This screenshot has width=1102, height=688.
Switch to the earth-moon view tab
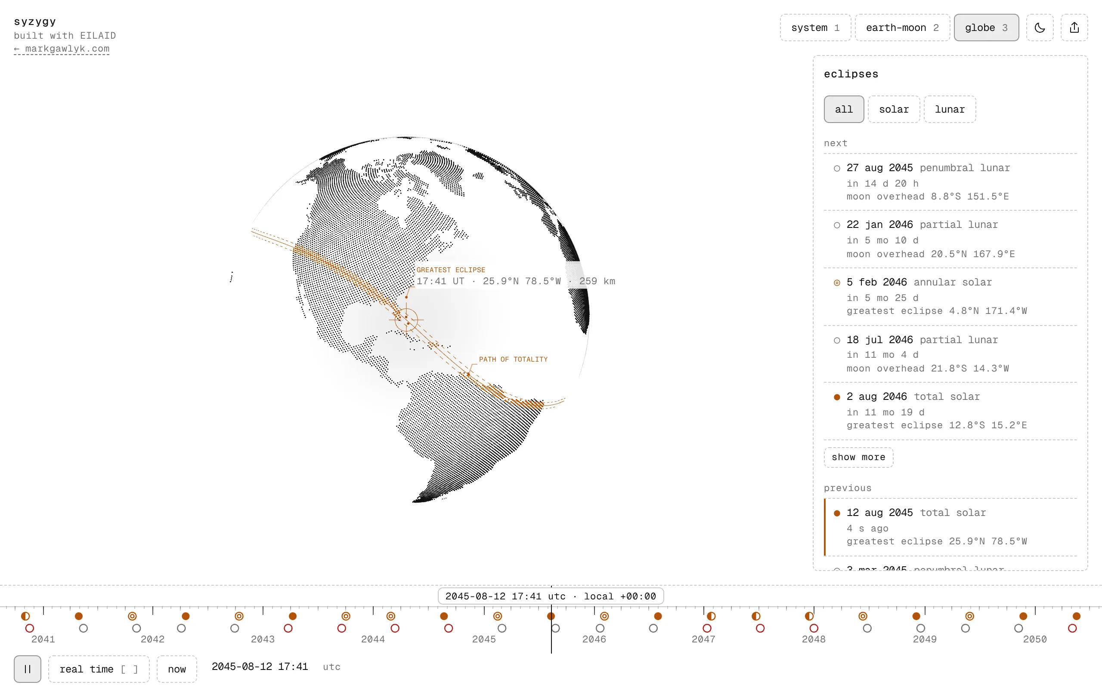coord(902,28)
